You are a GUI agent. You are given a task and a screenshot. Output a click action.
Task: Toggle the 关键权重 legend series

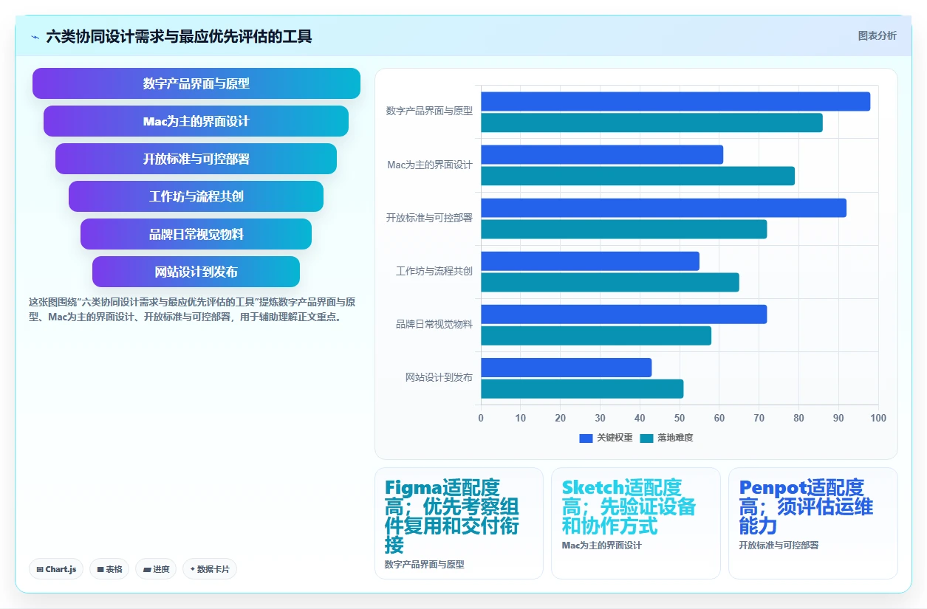point(606,438)
